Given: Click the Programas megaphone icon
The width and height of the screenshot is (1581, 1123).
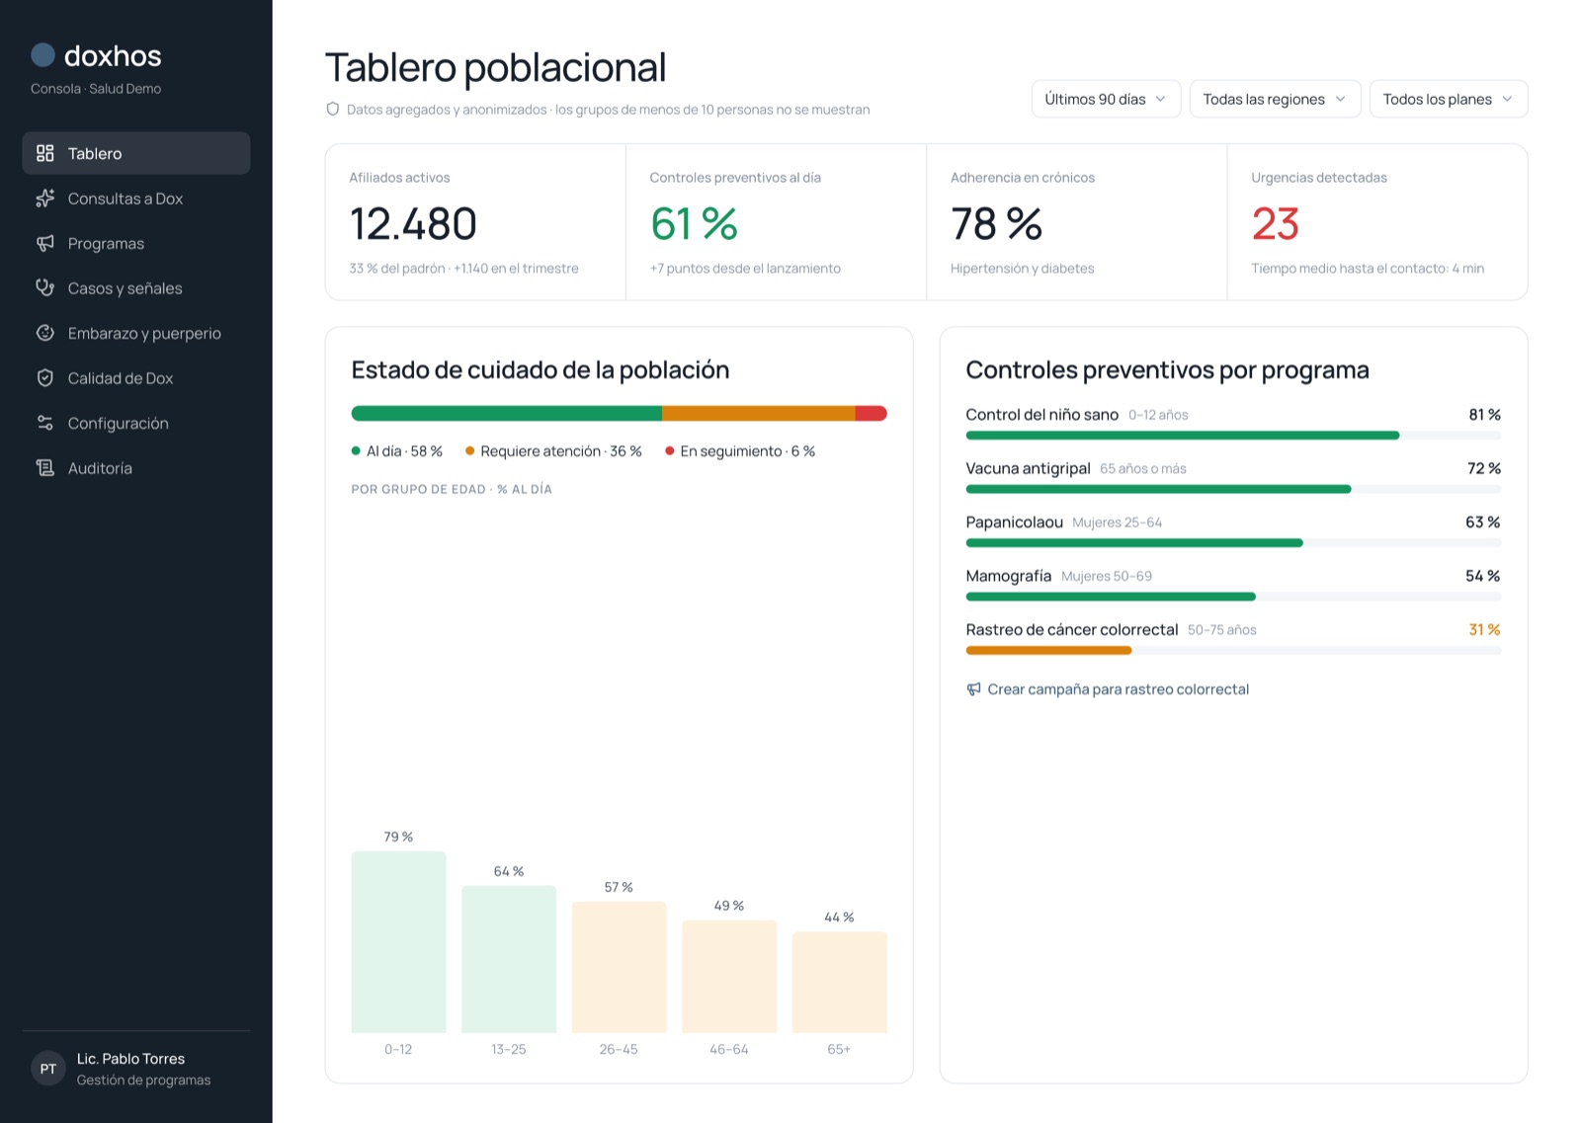Looking at the screenshot, I should [44, 243].
